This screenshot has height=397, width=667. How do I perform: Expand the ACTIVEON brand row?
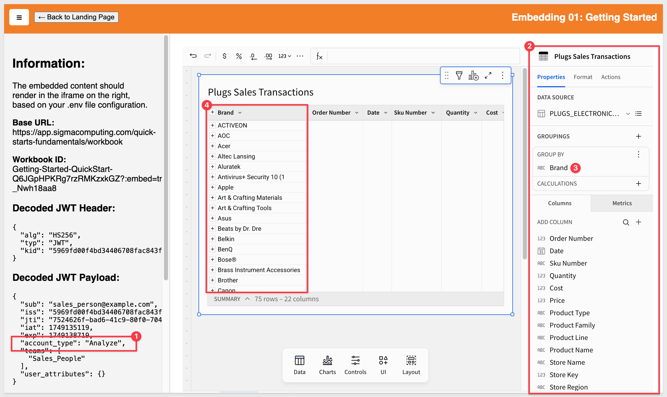point(213,125)
